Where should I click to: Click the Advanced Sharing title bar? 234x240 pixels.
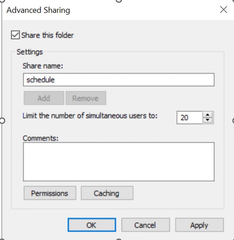click(x=38, y=10)
